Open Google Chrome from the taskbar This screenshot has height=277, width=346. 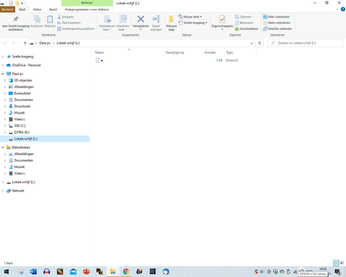[126, 272]
